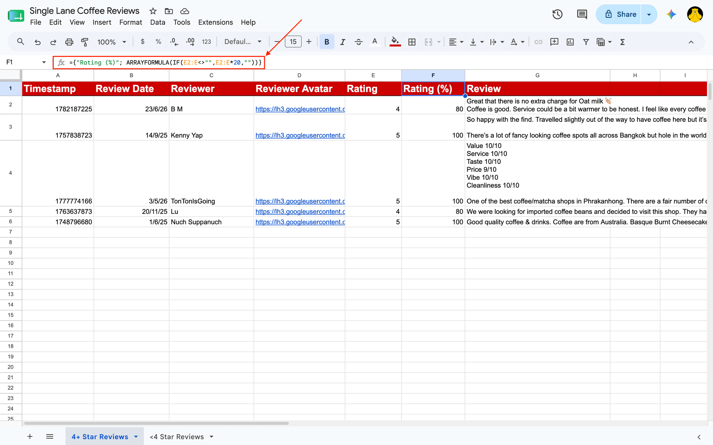
Task: Open B M avatar link in row 2
Action: point(300,109)
